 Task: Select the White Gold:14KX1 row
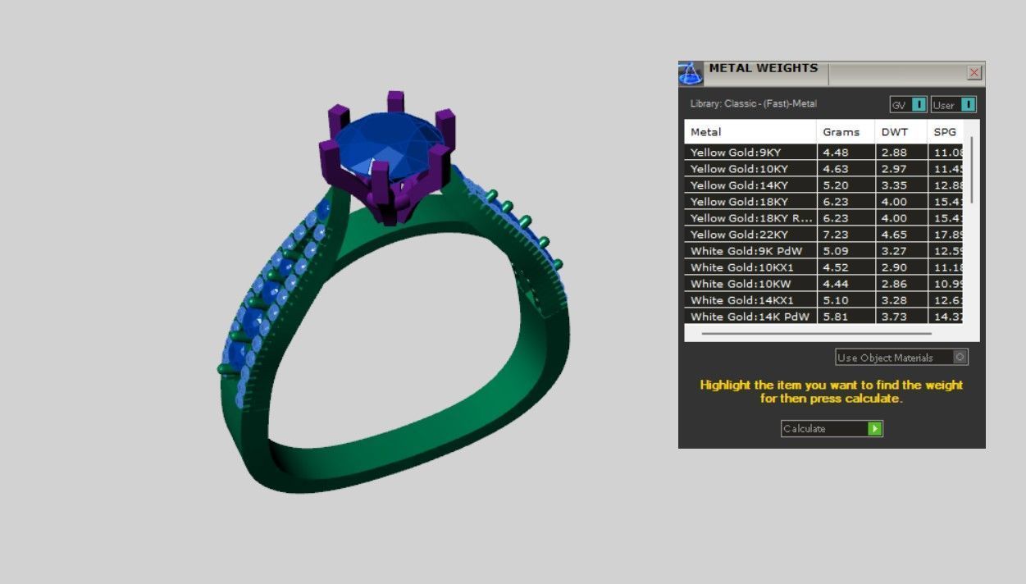coord(823,300)
